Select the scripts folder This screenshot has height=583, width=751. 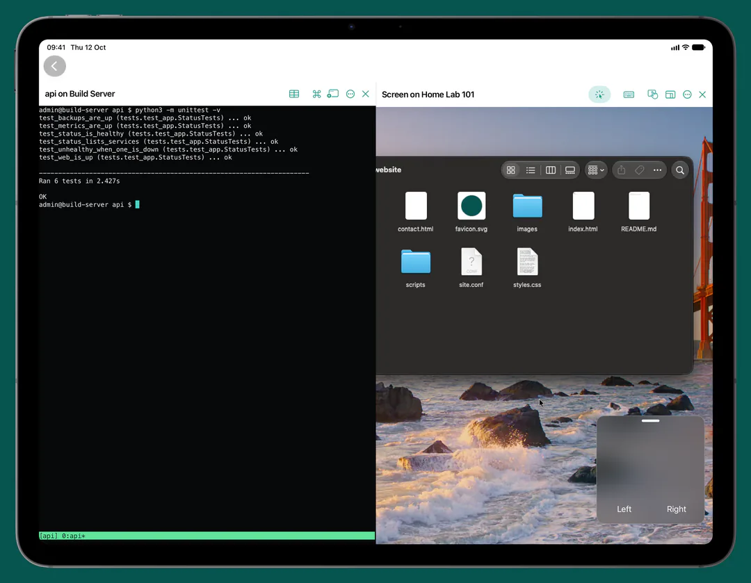(416, 268)
